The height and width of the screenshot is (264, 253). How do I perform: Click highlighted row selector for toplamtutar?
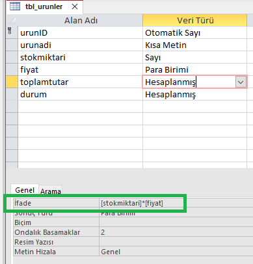(12, 82)
